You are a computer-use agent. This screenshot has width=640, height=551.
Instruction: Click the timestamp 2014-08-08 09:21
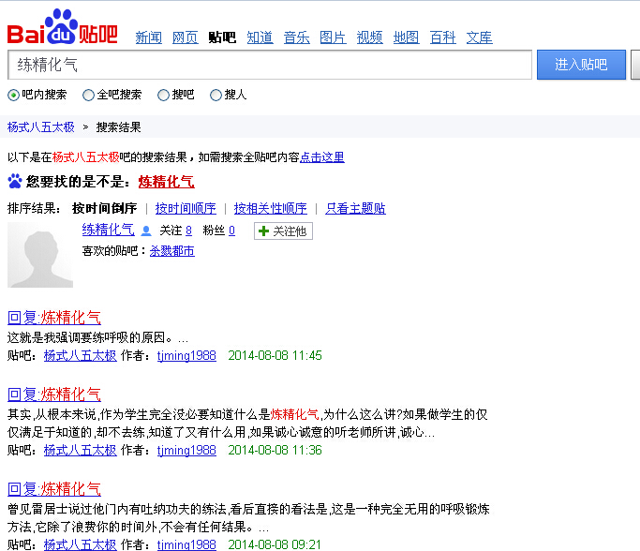[275, 544]
